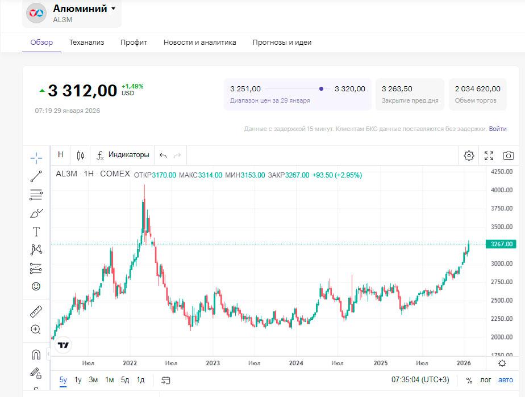Choose the brush drawing tool
This screenshot has width=525, height=397.
(x=36, y=213)
